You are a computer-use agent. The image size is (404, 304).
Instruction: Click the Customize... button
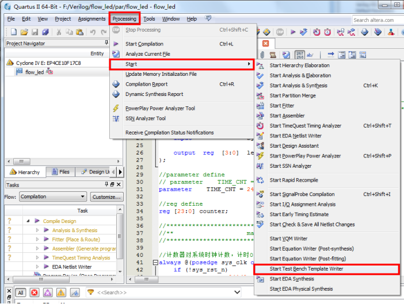[x=107, y=197]
